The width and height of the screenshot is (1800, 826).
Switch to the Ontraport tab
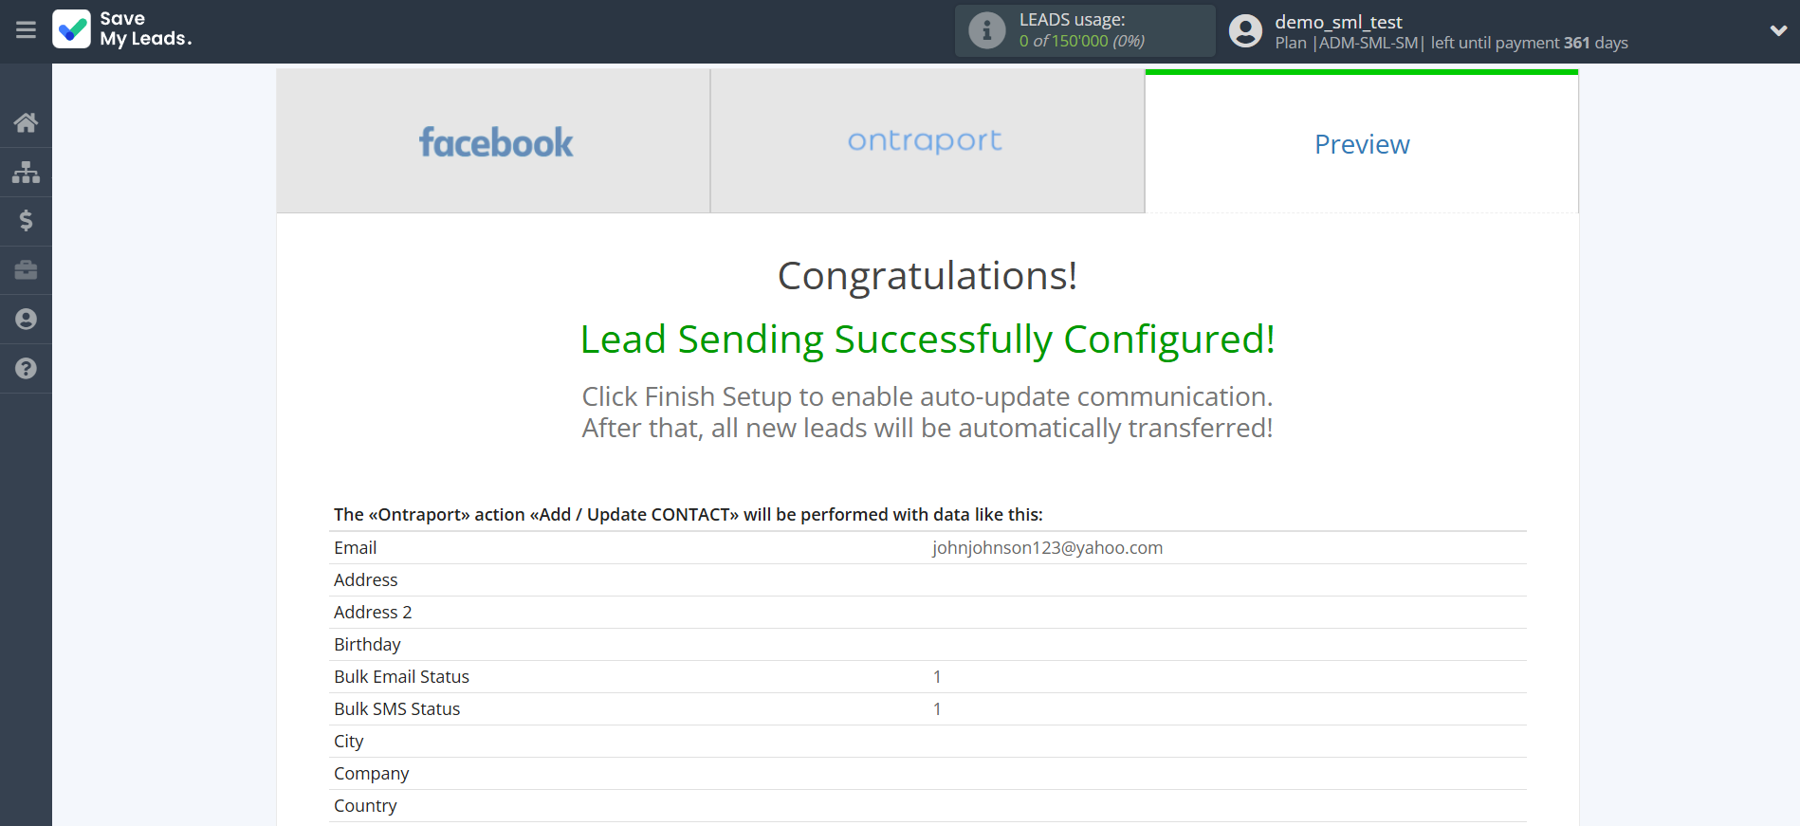click(926, 142)
